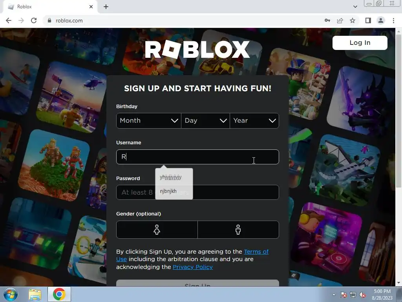Open saved passwords key icon
Viewport: 402px width, 302px height.
327,20
